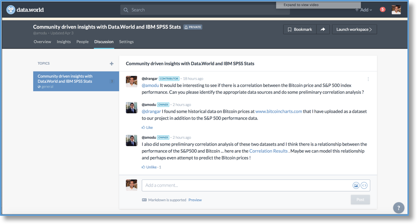The height and width of the screenshot is (224, 417).
Task: Open notifications badge showing 5
Action: [382, 10]
